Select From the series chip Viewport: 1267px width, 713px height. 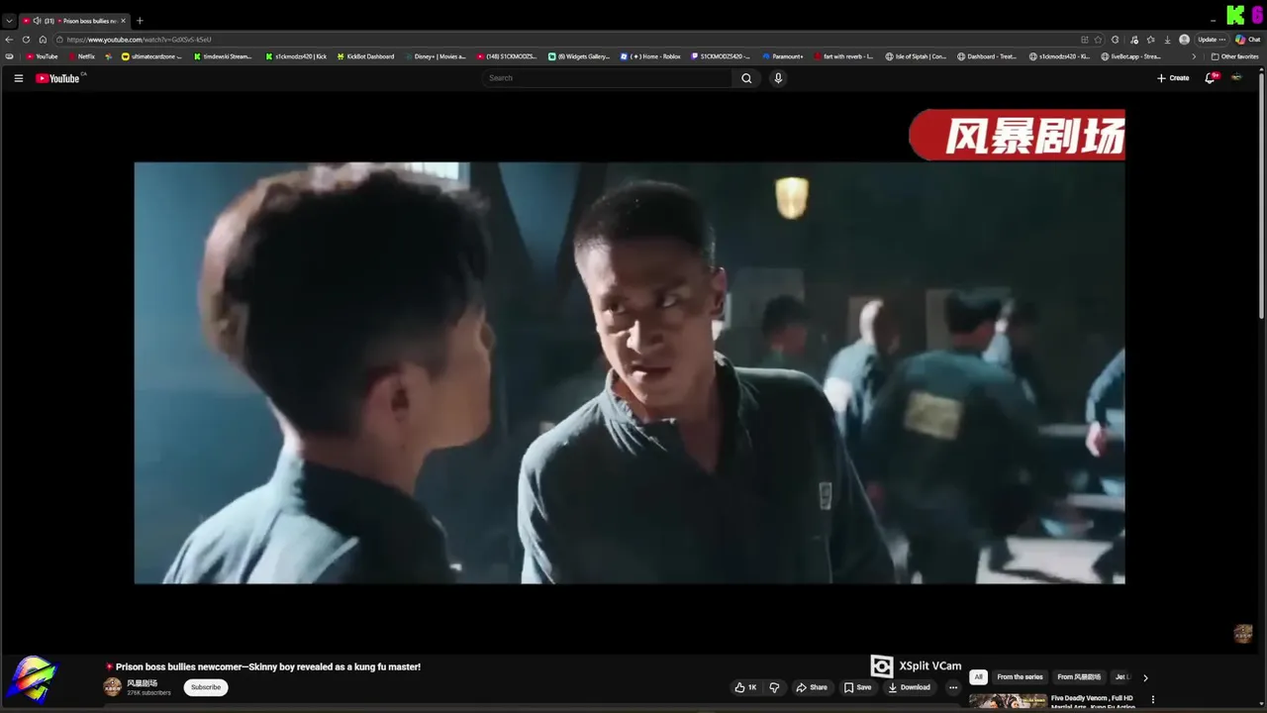click(1020, 677)
